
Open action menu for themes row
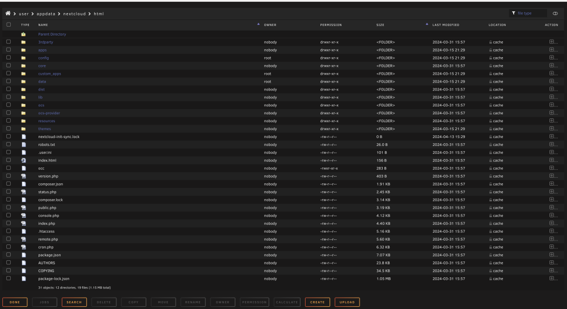point(552,128)
